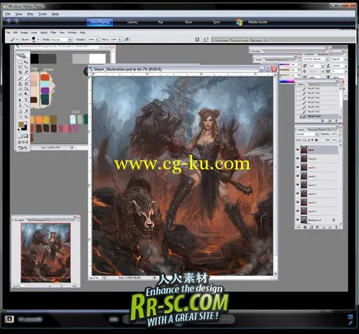Select the Clone Stamp tool
The height and width of the screenshot is (334, 359).
[x=20, y=83]
